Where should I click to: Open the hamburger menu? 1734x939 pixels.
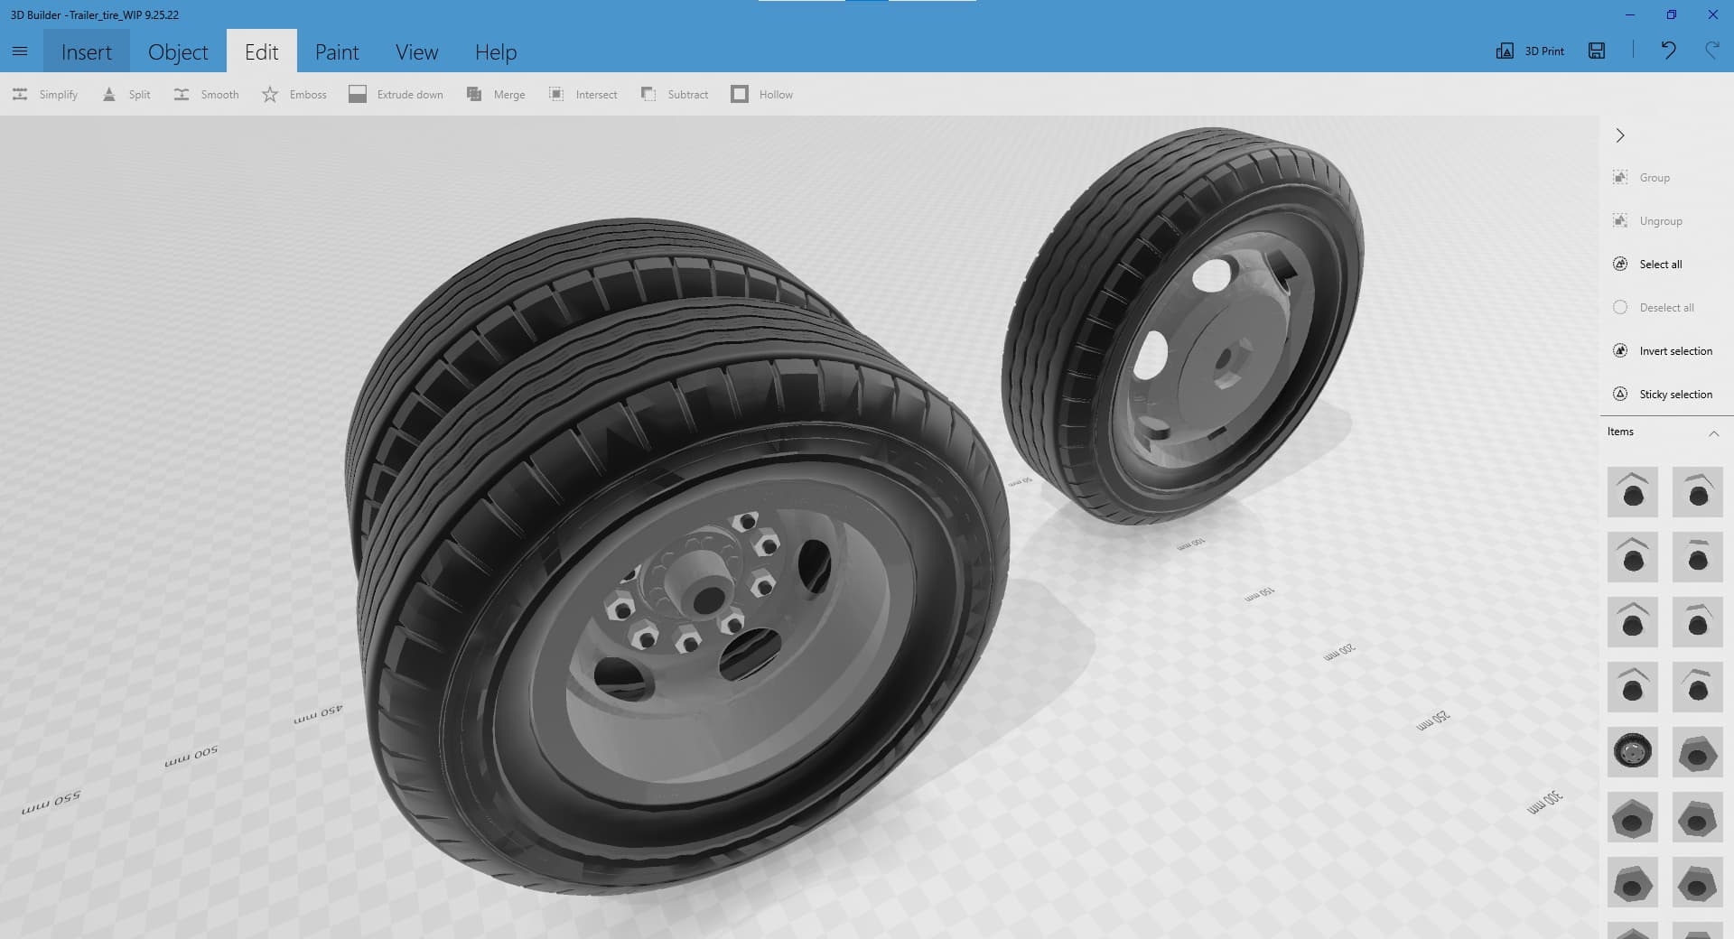point(20,51)
